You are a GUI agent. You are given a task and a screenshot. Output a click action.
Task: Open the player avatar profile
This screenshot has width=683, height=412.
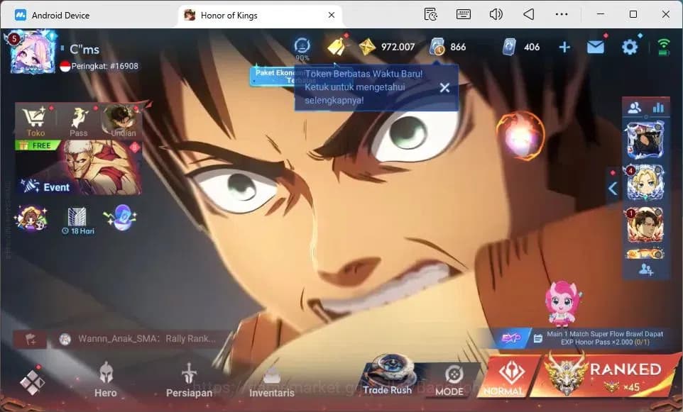coord(32,52)
